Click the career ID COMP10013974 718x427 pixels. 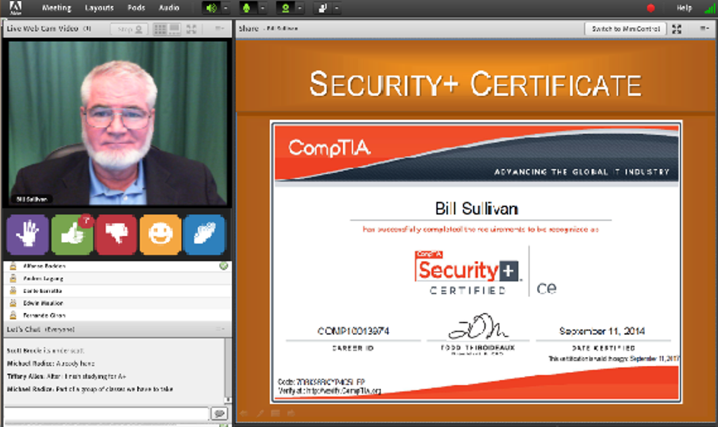click(353, 331)
